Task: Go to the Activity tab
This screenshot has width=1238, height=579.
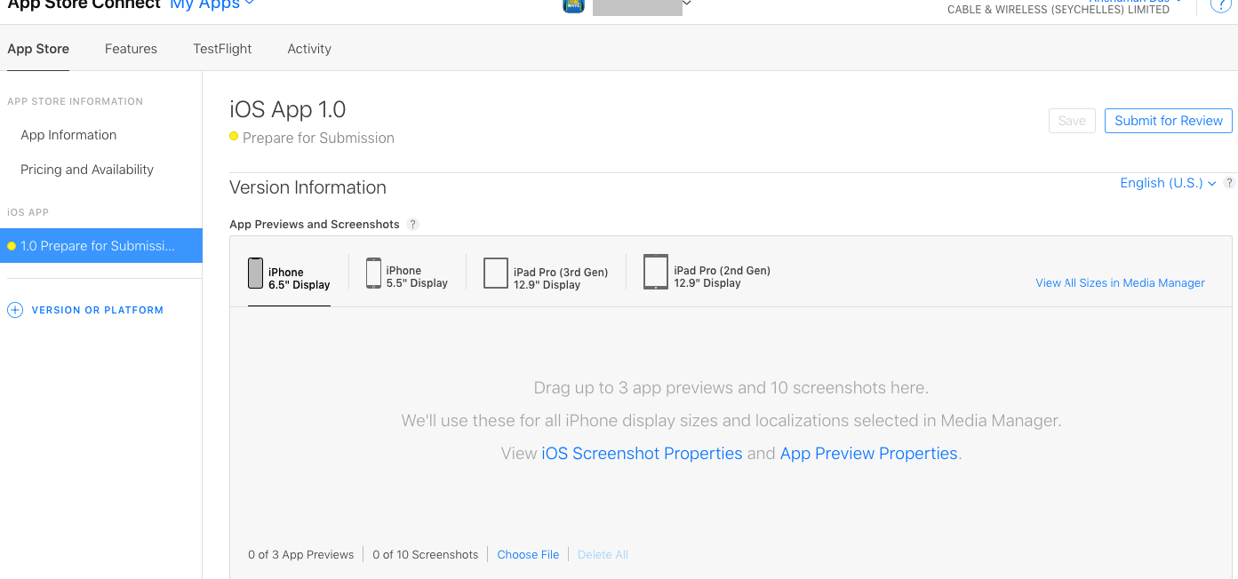Action: tap(309, 49)
